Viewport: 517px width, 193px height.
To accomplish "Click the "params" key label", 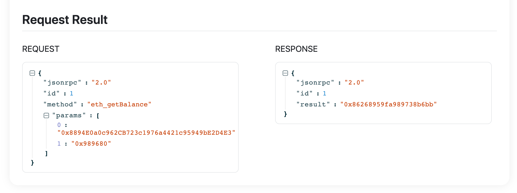I will (69, 115).
